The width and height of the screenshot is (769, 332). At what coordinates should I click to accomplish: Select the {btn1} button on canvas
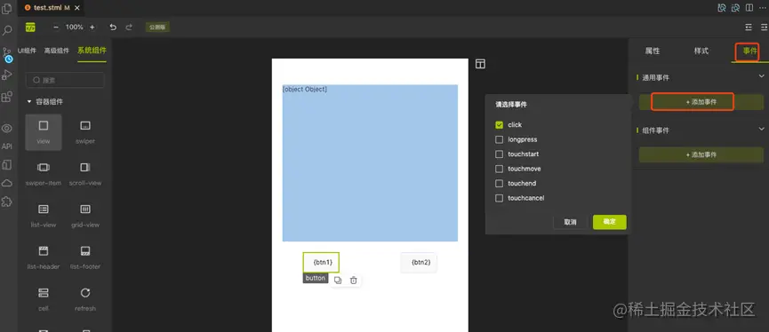pos(321,263)
